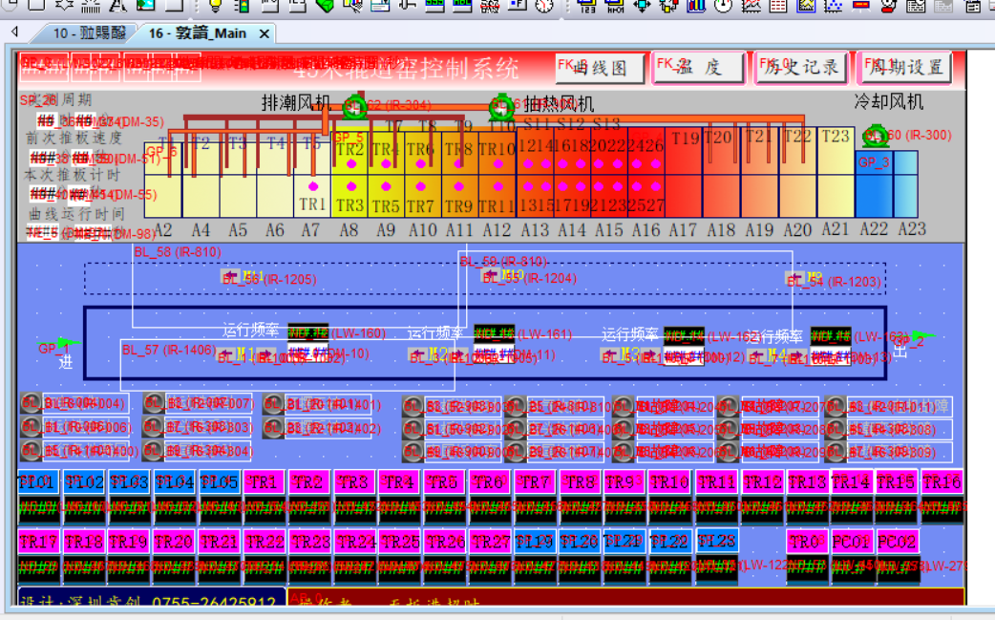Click the green entry arrow labeled 进
The height and width of the screenshot is (620, 995).
click(x=65, y=342)
